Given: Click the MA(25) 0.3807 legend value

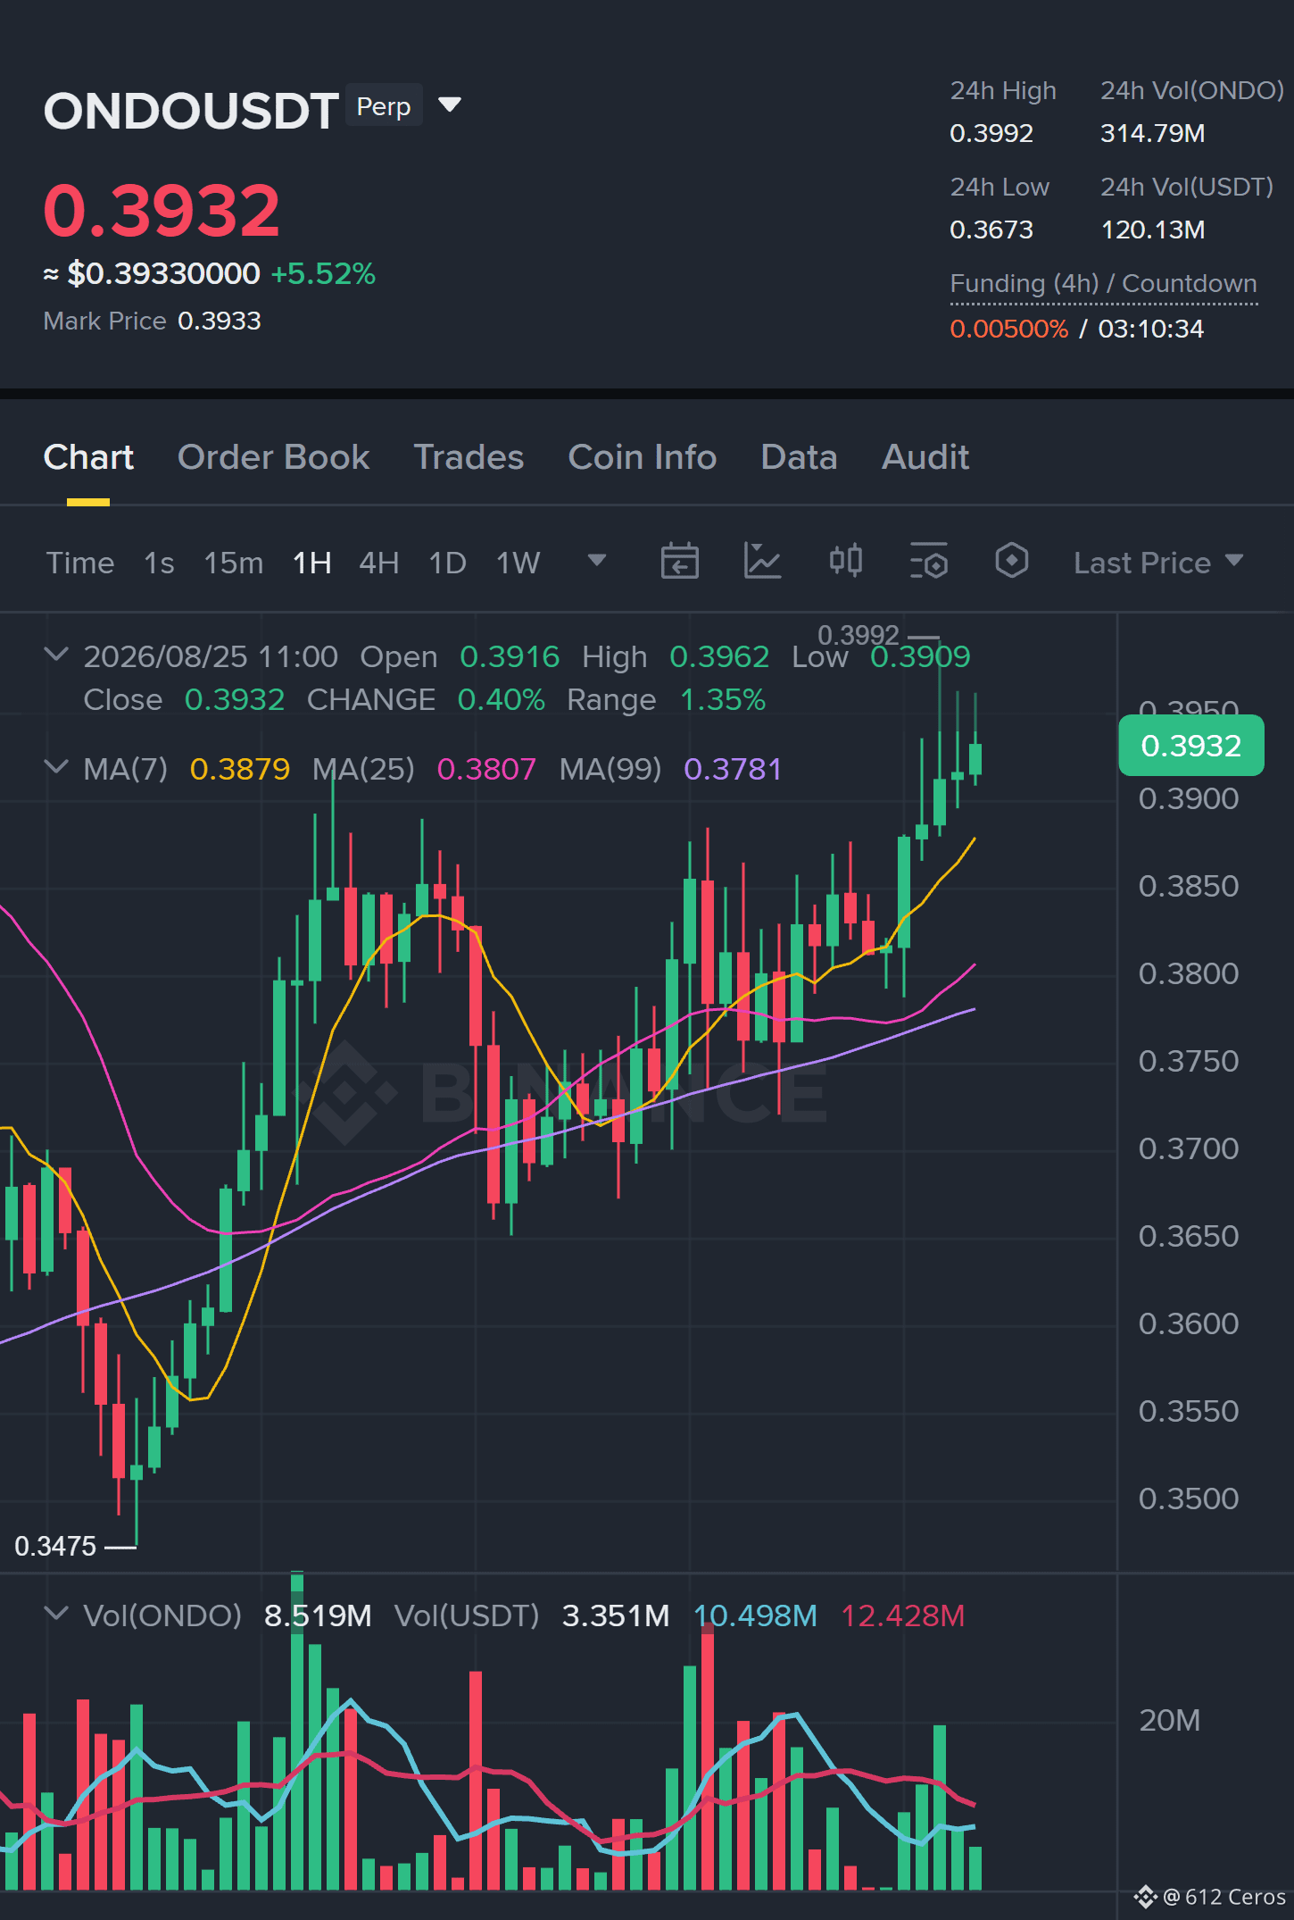Looking at the screenshot, I should 486,769.
